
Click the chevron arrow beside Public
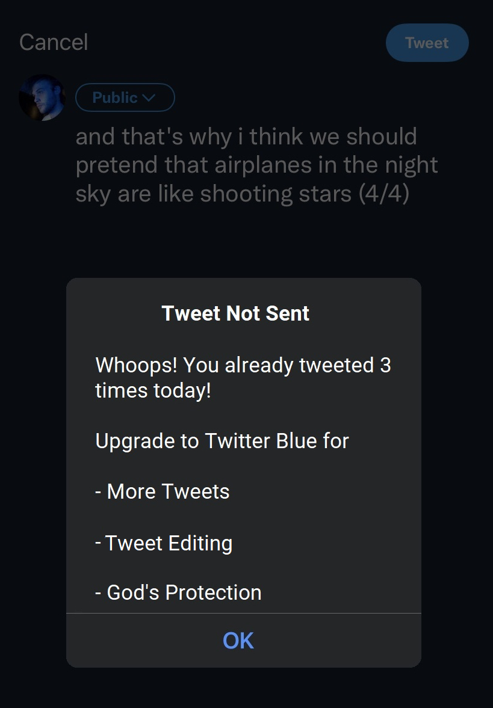[149, 97]
